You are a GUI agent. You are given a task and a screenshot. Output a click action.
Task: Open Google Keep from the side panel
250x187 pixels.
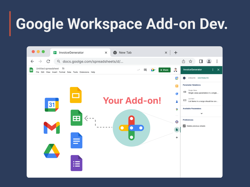[177, 86]
